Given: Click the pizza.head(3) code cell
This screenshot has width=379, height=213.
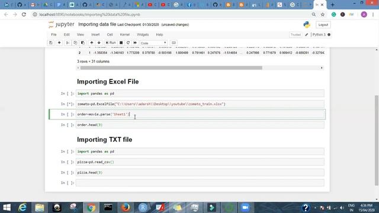Looking at the screenshot, I should [200, 172].
